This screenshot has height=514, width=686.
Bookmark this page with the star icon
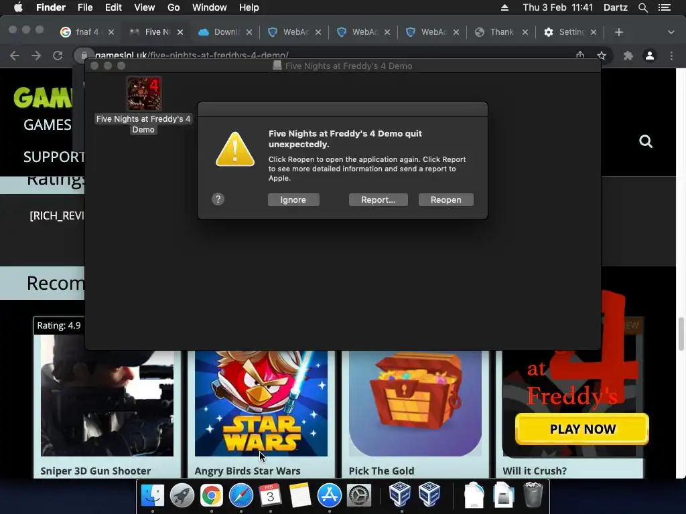(602, 56)
